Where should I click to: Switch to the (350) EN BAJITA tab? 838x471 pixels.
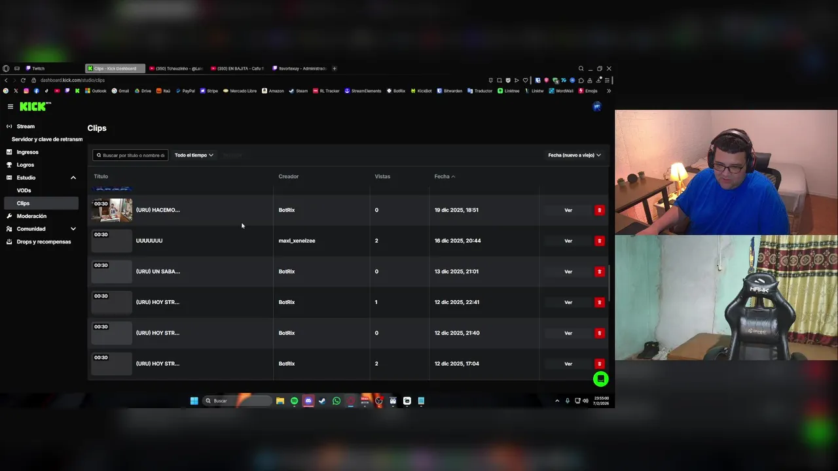coord(237,68)
